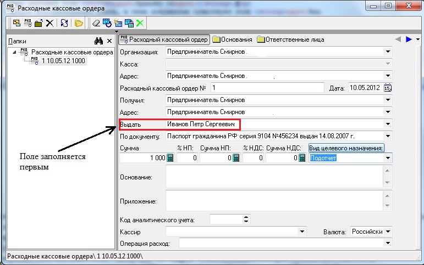Click the По документу field with passport text
The width and height of the screenshot is (424, 265).
click(x=275, y=136)
